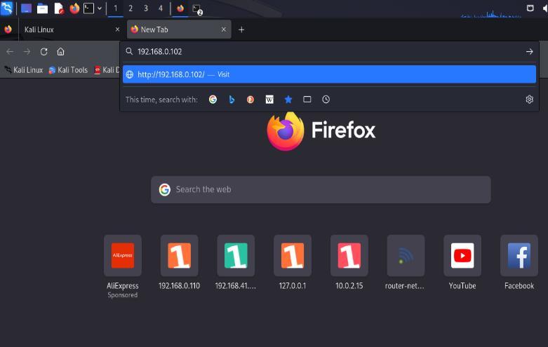Switch to workspace 4

(161, 8)
